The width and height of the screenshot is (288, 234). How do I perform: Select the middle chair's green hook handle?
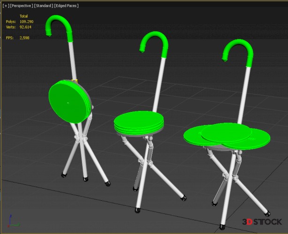pyautogui.click(x=154, y=44)
